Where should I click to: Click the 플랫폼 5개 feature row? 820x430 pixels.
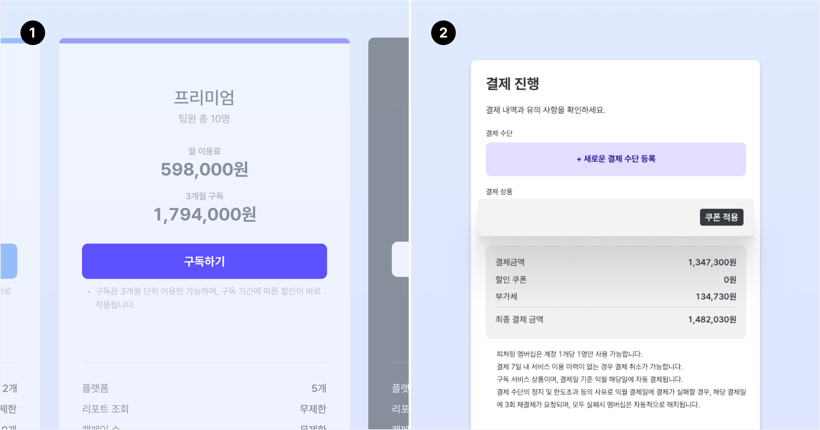[204, 388]
